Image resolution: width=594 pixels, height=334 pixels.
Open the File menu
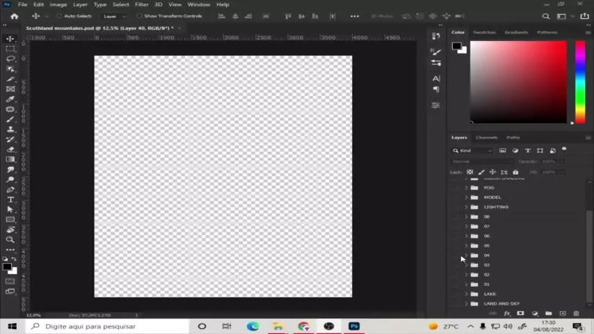22,5
